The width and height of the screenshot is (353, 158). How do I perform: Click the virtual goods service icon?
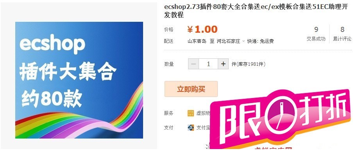(190, 113)
